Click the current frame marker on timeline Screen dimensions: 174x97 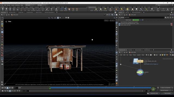click(x=49, y=87)
